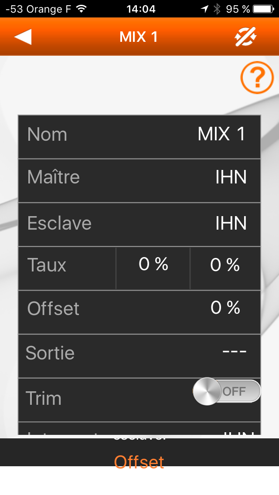The height and width of the screenshot is (495, 279).
Task: Toggle the Trim switch
Action: tap(227, 391)
